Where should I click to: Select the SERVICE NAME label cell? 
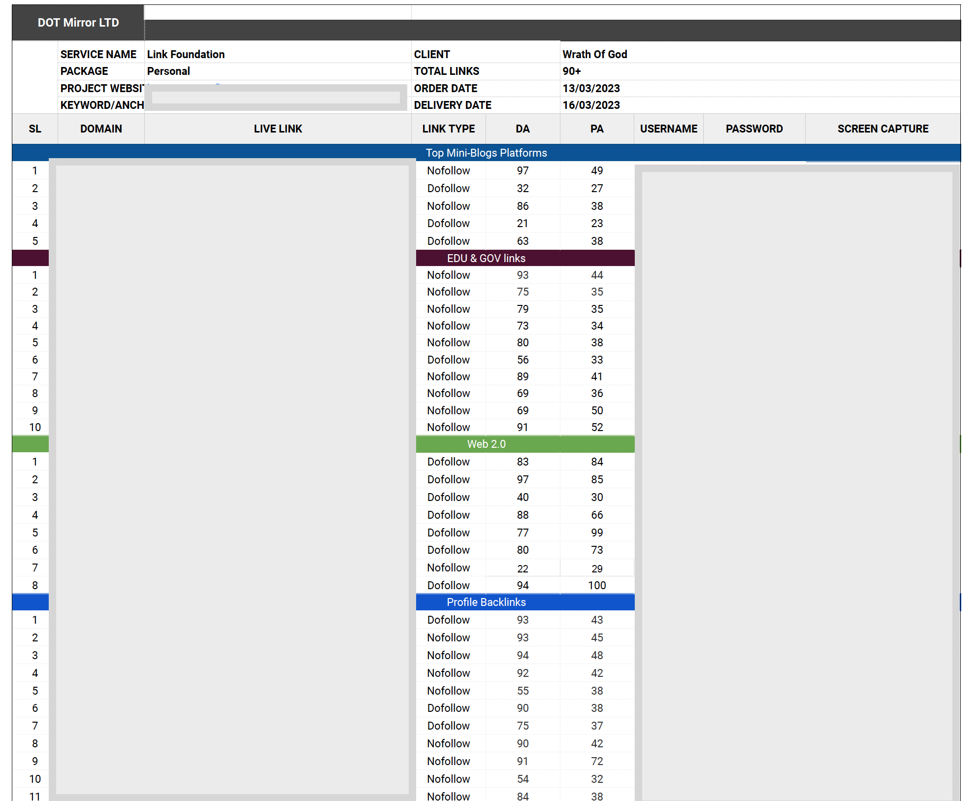click(x=101, y=54)
